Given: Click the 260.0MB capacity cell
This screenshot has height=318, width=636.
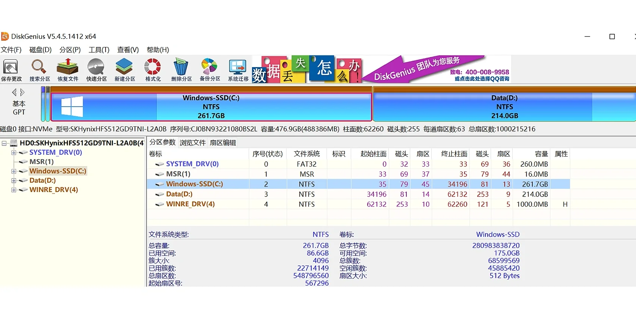Looking at the screenshot, I should (x=534, y=164).
